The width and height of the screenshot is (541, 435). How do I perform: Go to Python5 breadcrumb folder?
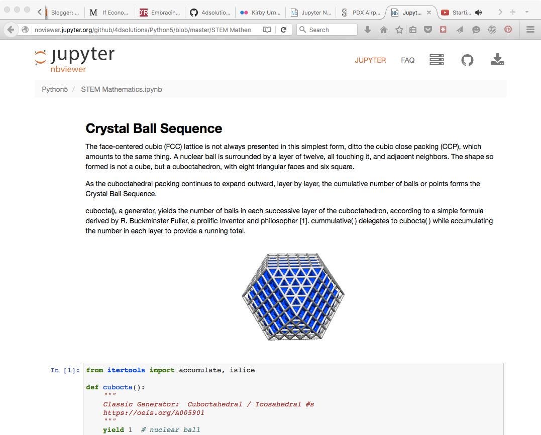tap(55, 89)
